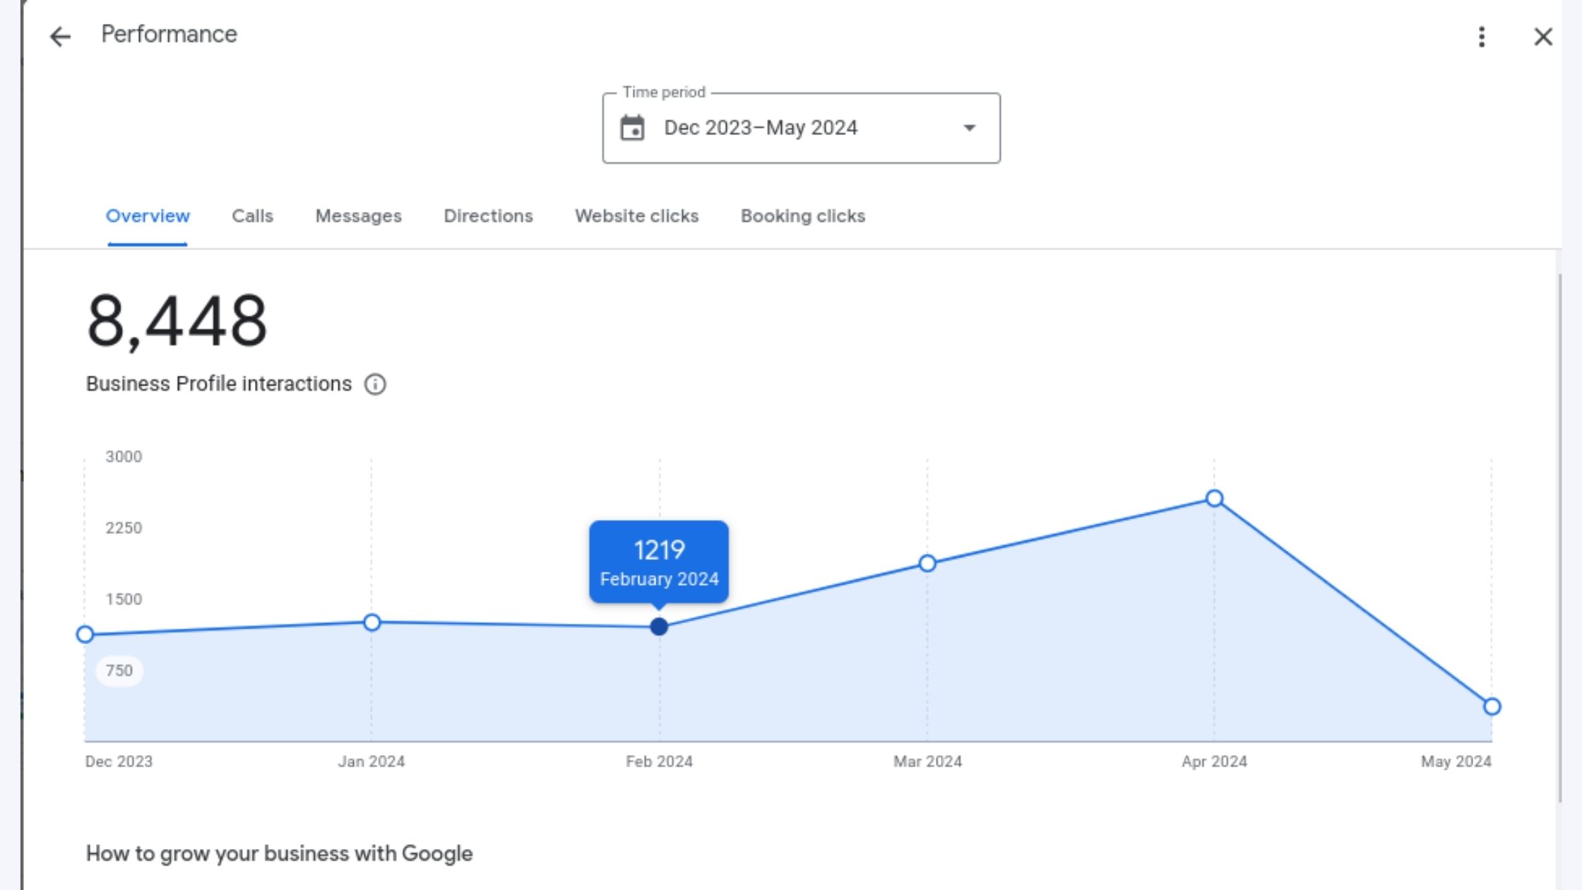Close the Performance panel

tap(1543, 37)
